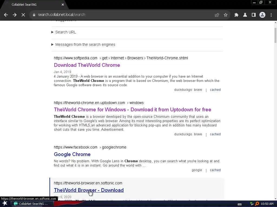Open Download TheWorld Chrome result
277x207 pixels.
pos(87,65)
